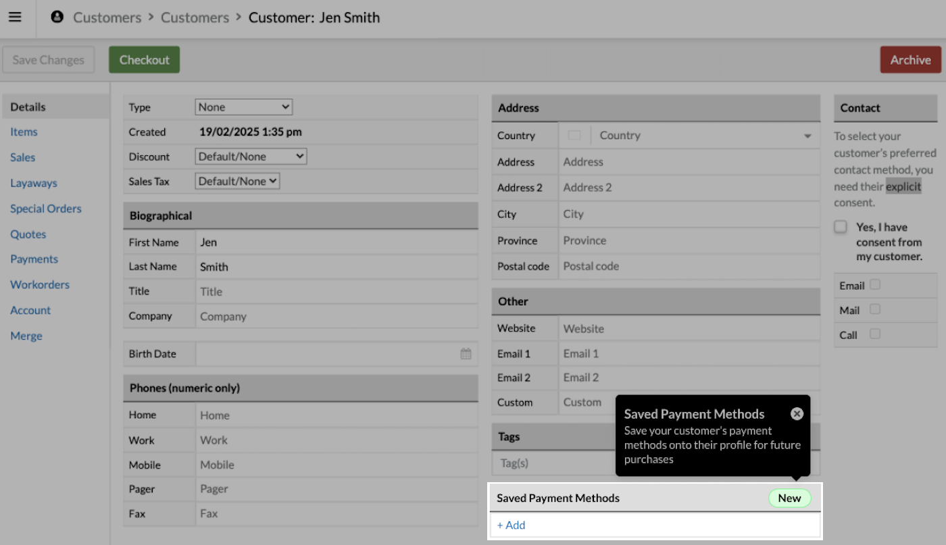
Task: Click the Save Changes button
Action: 48,60
